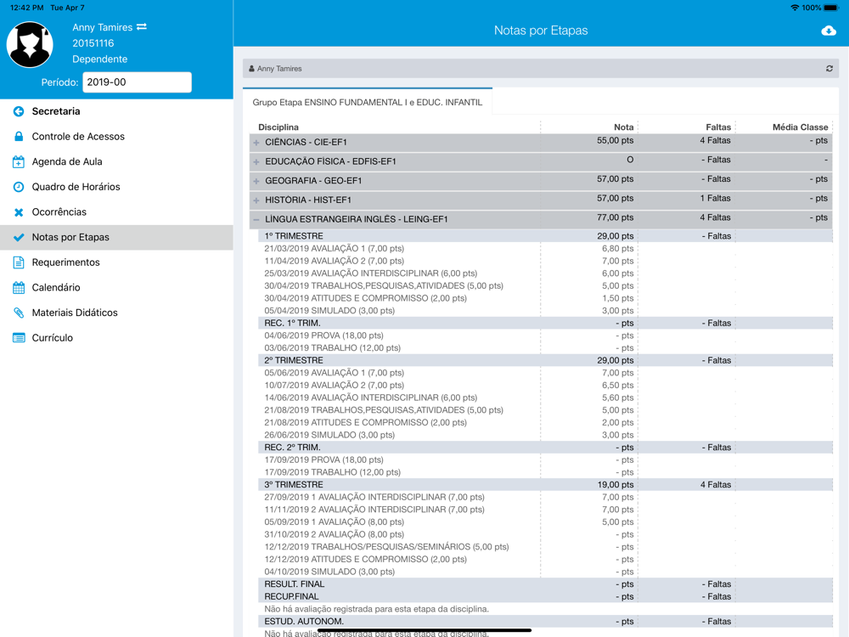Click the Média Classe column header
The image size is (849, 637).
click(801, 127)
